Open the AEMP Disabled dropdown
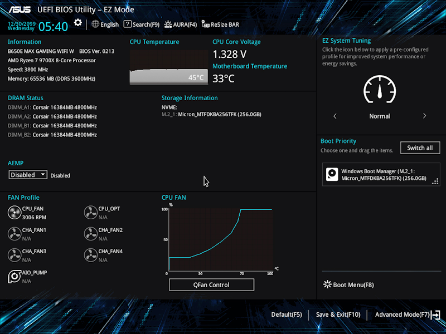This screenshot has height=334, width=446. click(x=27, y=175)
